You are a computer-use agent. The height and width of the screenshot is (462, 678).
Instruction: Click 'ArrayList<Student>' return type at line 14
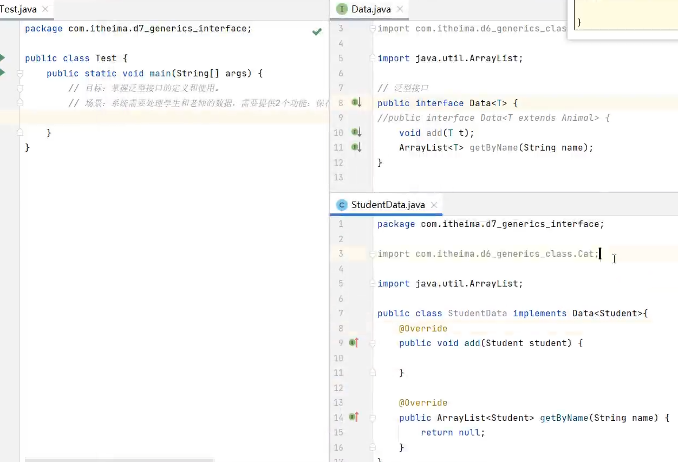tap(485, 418)
